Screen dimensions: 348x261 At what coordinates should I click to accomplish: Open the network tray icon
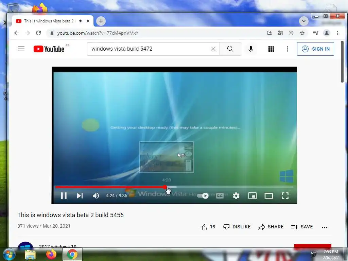click(314, 254)
